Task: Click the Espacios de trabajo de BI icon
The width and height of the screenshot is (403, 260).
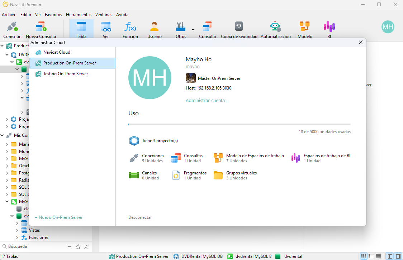Action: pyautogui.click(x=295, y=158)
